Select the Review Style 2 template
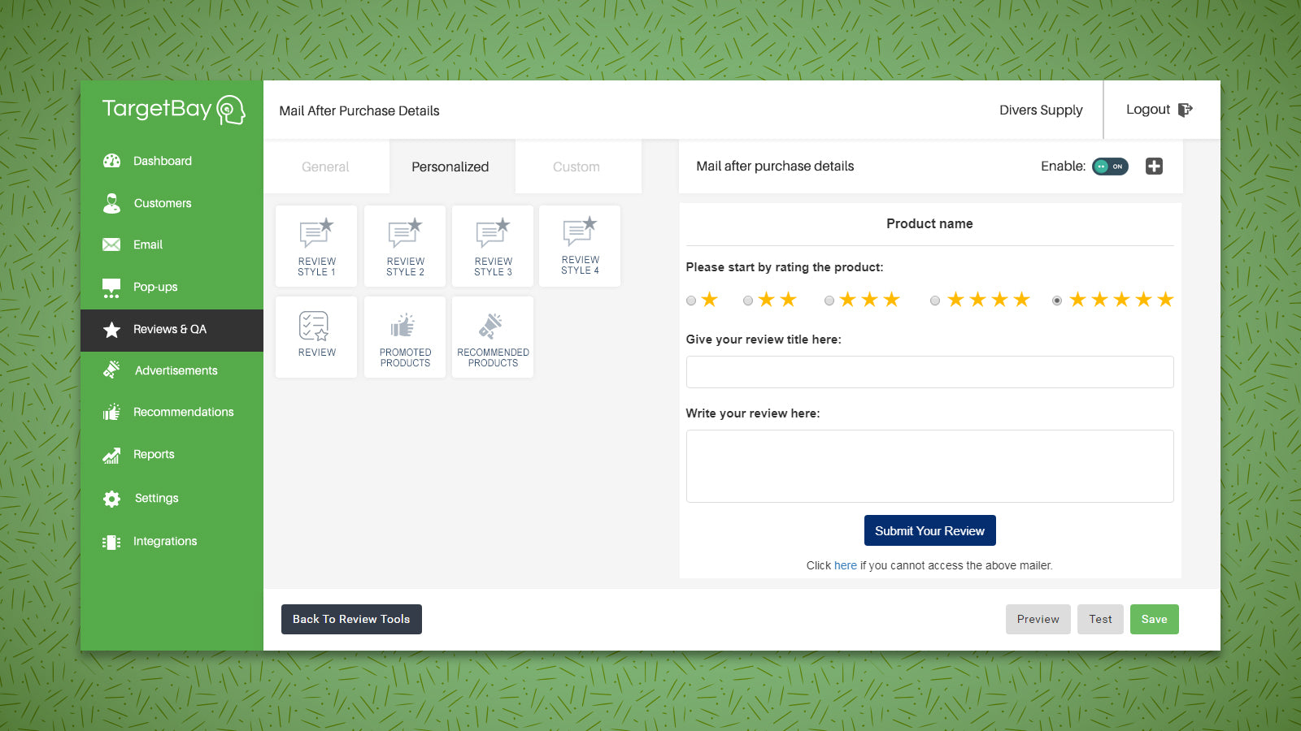 point(405,246)
